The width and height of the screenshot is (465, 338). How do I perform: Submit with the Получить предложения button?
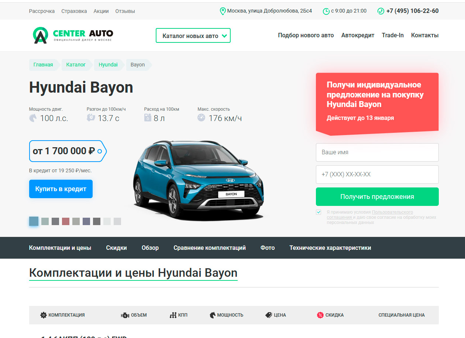(x=377, y=197)
